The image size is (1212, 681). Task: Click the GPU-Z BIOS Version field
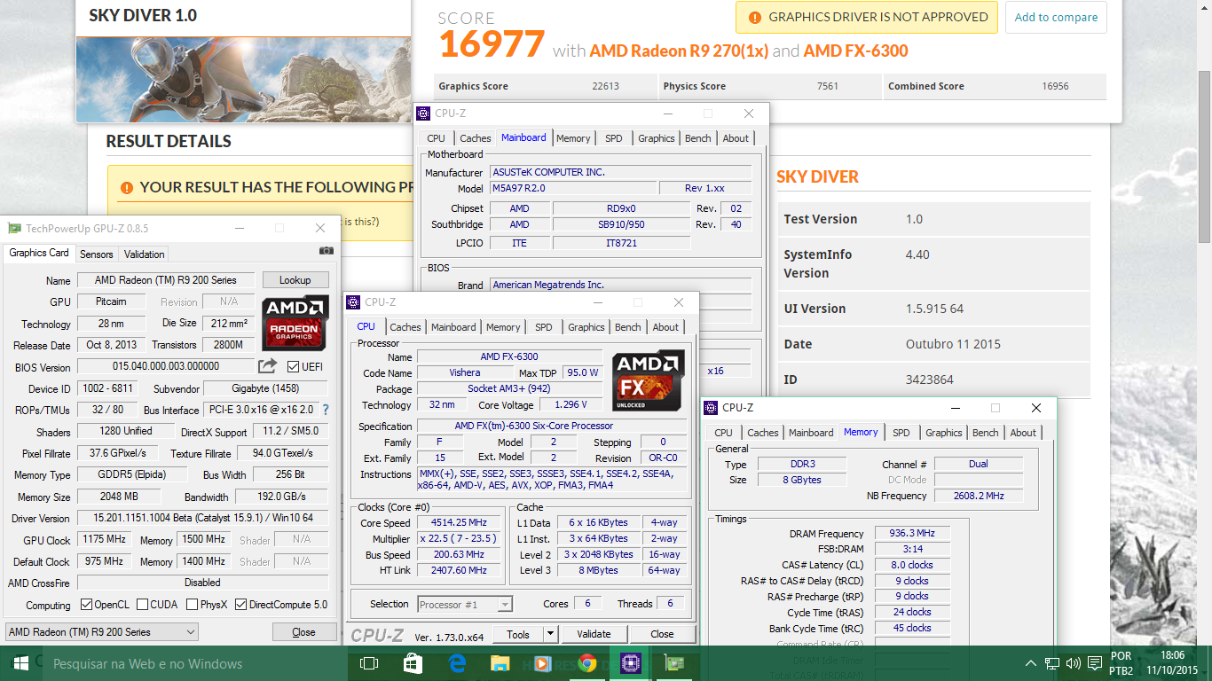point(166,366)
